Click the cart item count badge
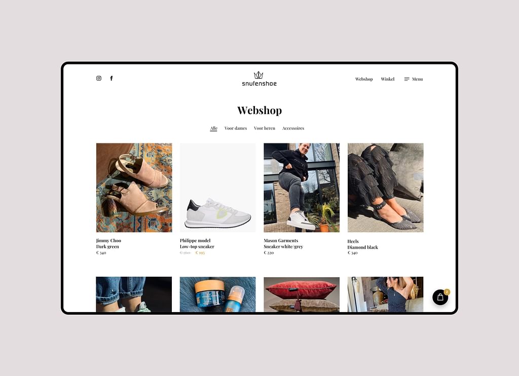 [x=447, y=291]
